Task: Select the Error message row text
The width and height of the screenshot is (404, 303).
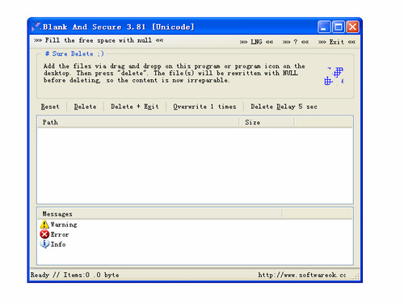Action: point(60,234)
